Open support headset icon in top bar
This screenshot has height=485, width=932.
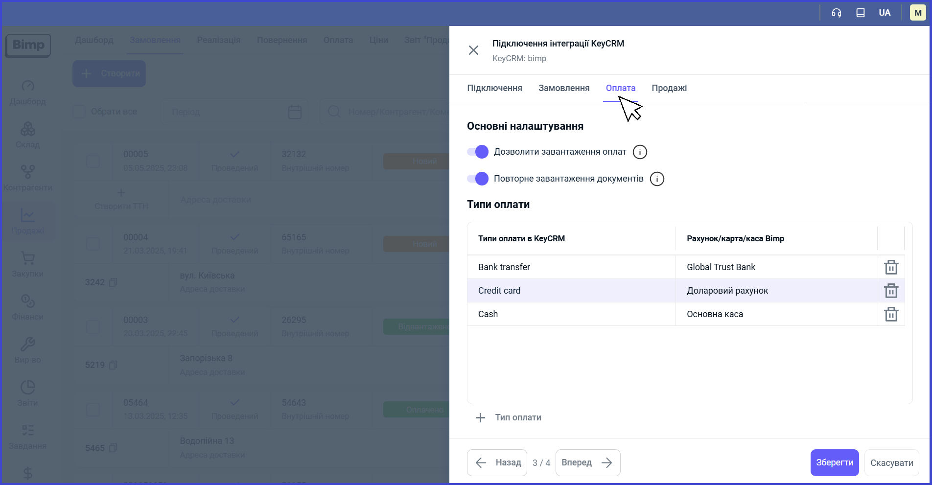pyautogui.click(x=837, y=13)
